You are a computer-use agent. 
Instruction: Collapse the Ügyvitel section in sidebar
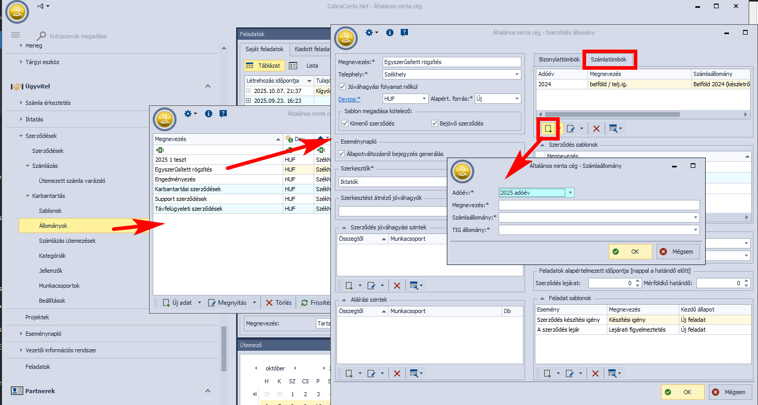[x=208, y=86]
